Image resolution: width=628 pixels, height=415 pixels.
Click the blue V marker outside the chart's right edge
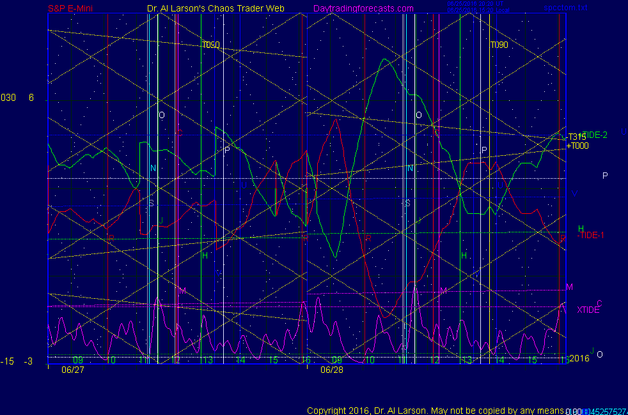click(574, 192)
